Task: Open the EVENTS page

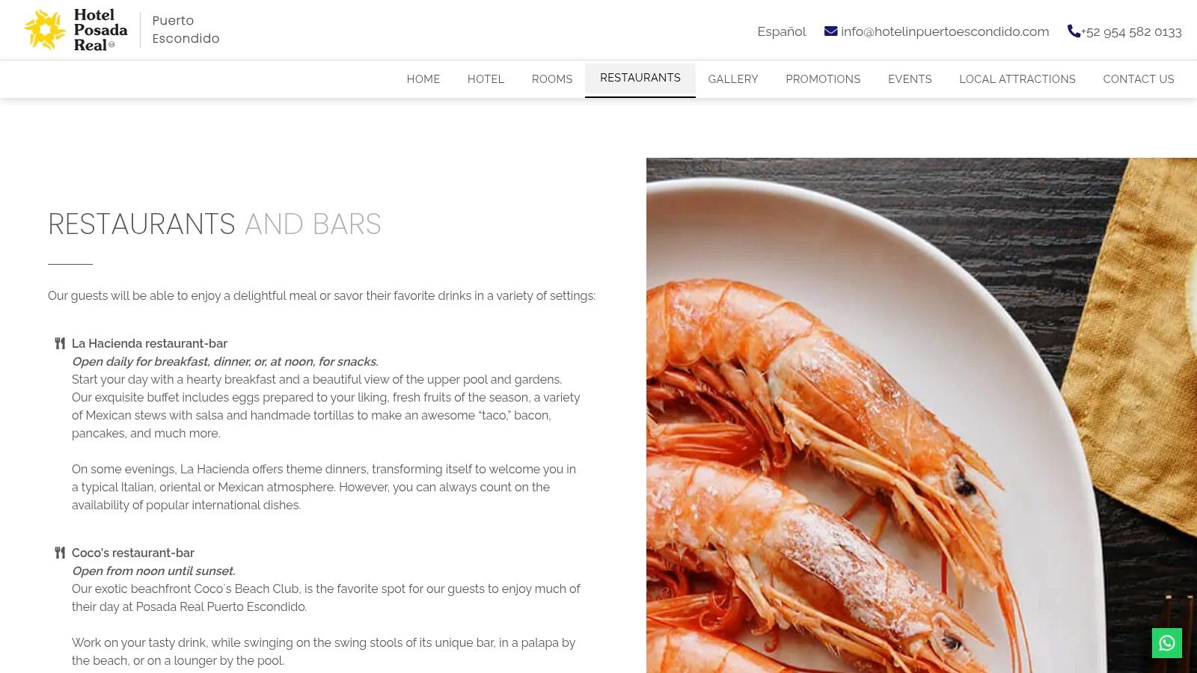Action: [x=910, y=79]
